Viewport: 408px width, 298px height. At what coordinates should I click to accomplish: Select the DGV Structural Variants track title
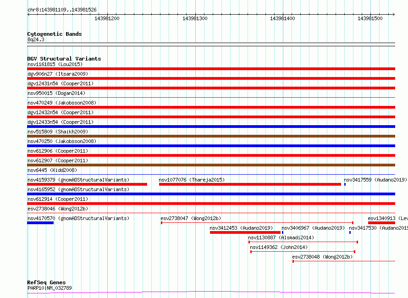pos(64,59)
